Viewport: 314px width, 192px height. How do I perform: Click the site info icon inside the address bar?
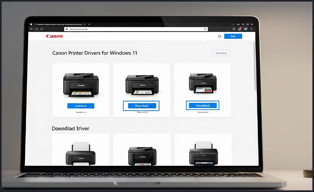click(x=67, y=29)
